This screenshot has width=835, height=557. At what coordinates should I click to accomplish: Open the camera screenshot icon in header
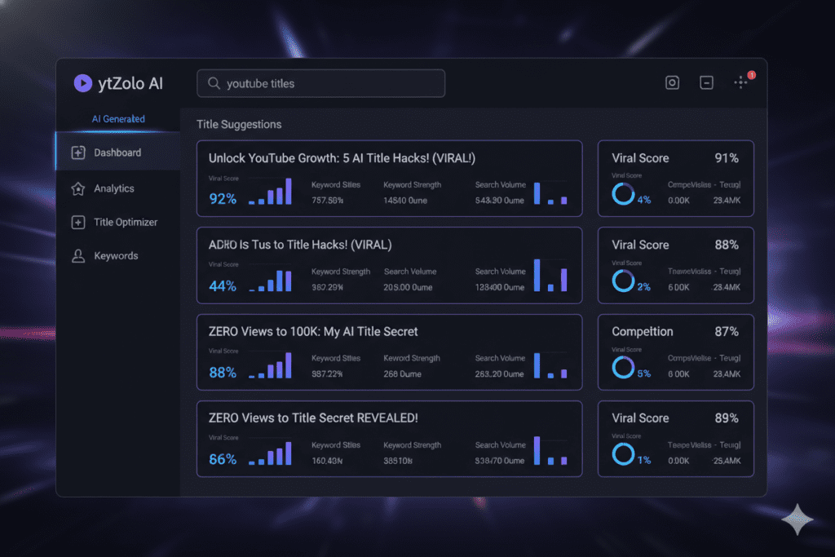pos(672,82)
